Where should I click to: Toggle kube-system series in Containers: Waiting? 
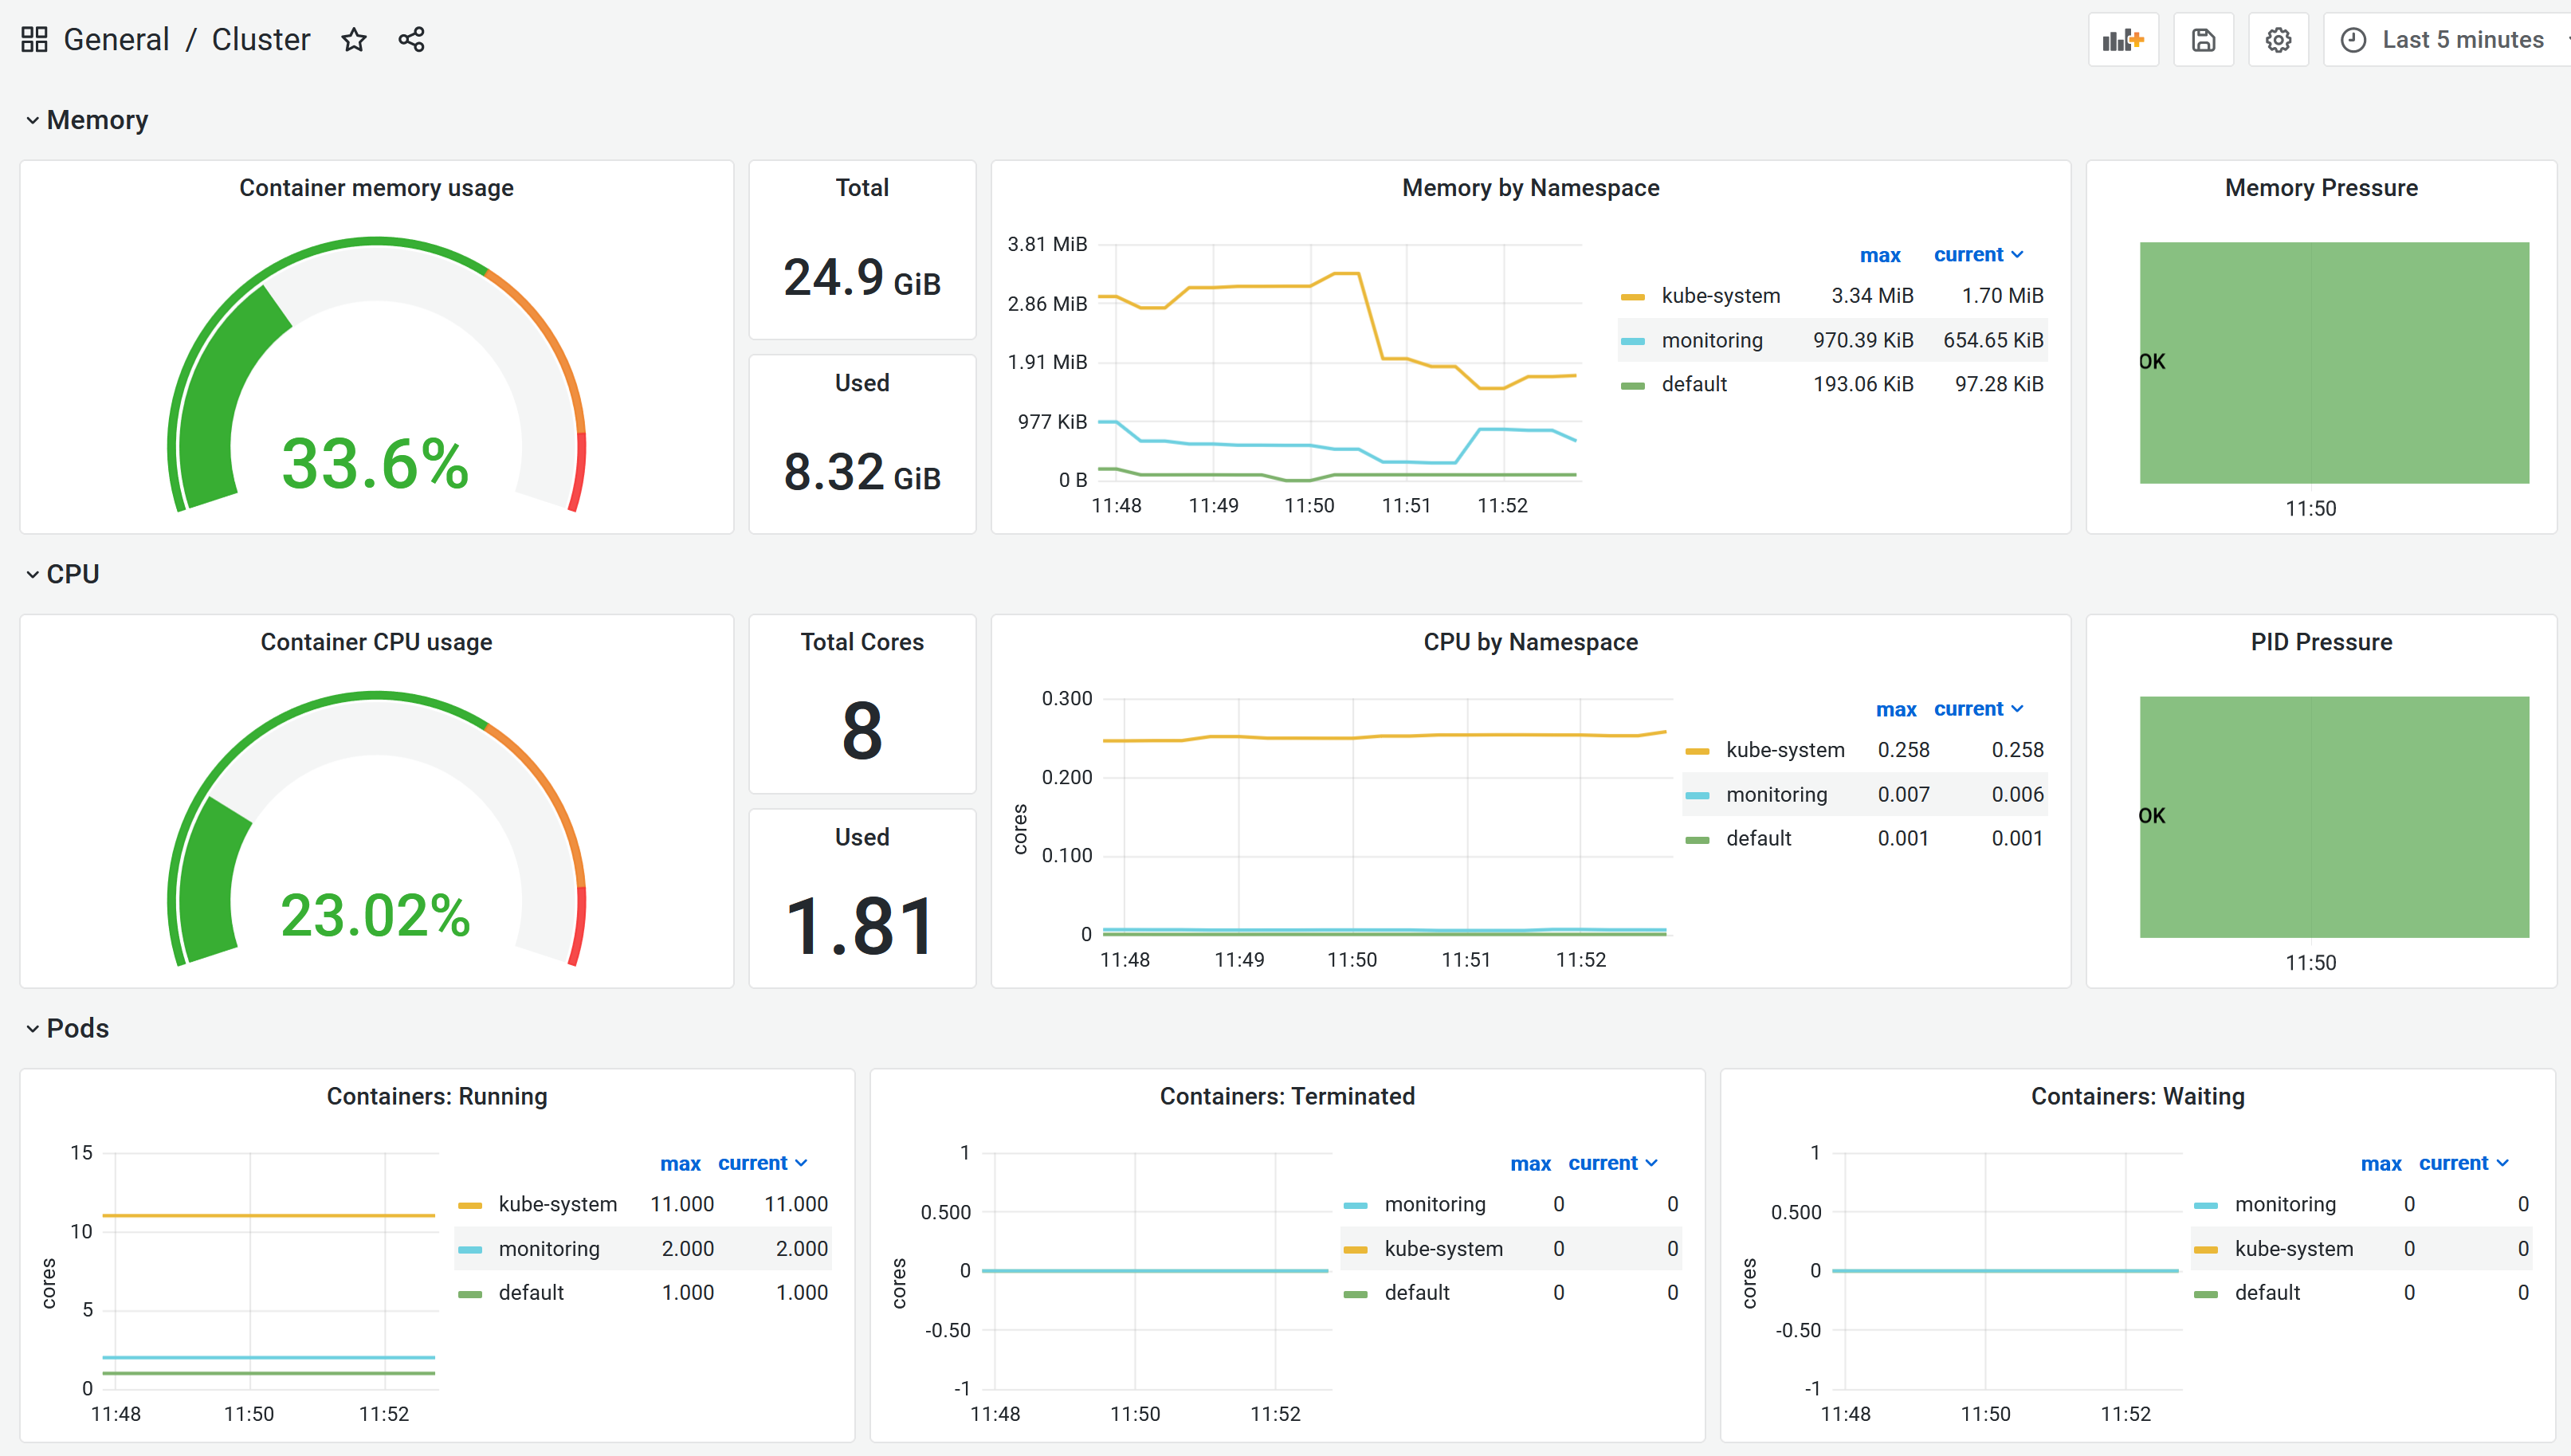pos(2294,1248)
